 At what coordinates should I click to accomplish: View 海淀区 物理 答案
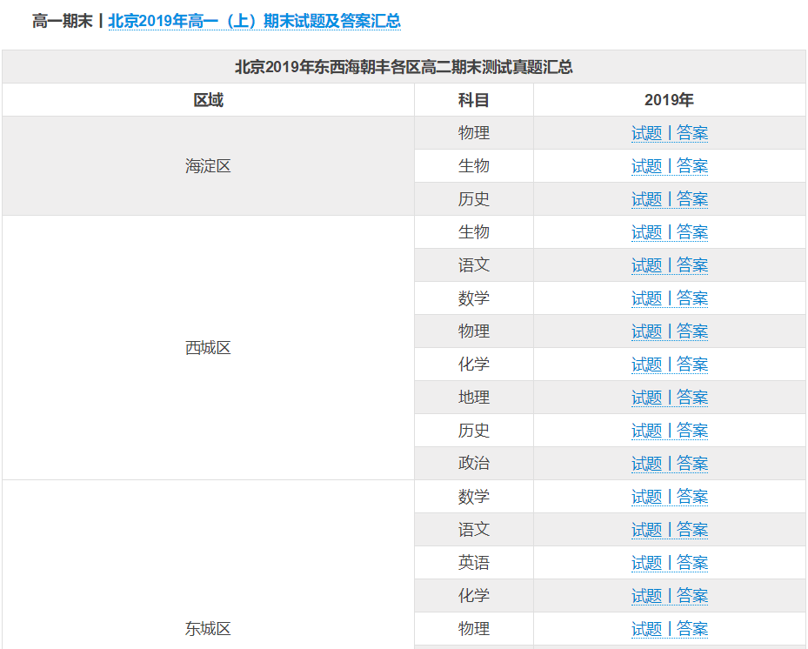coord(691,132)
